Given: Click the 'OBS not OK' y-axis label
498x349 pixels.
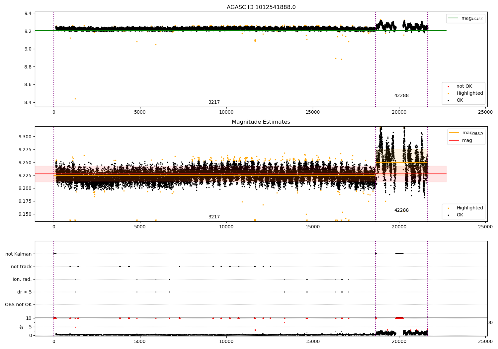Looking at the screenshot, I should (x=18, y=304).
